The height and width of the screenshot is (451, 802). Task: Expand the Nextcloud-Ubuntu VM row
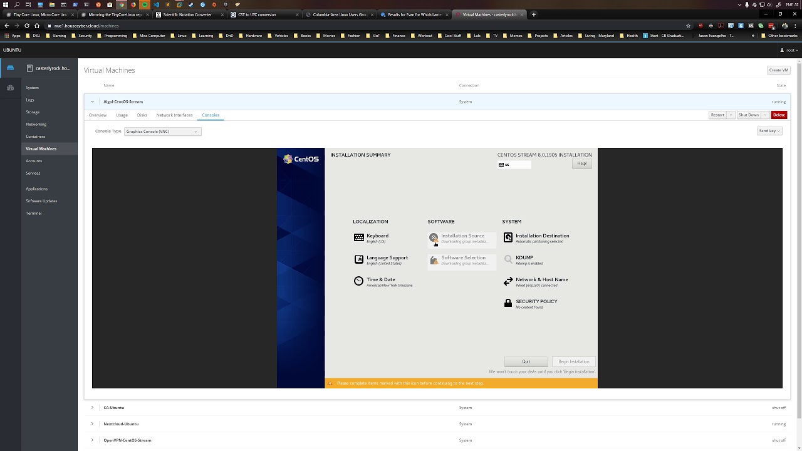click(92, 424)
